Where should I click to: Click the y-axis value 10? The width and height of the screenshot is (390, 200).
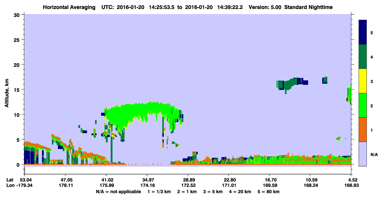(x=17, y=115)
